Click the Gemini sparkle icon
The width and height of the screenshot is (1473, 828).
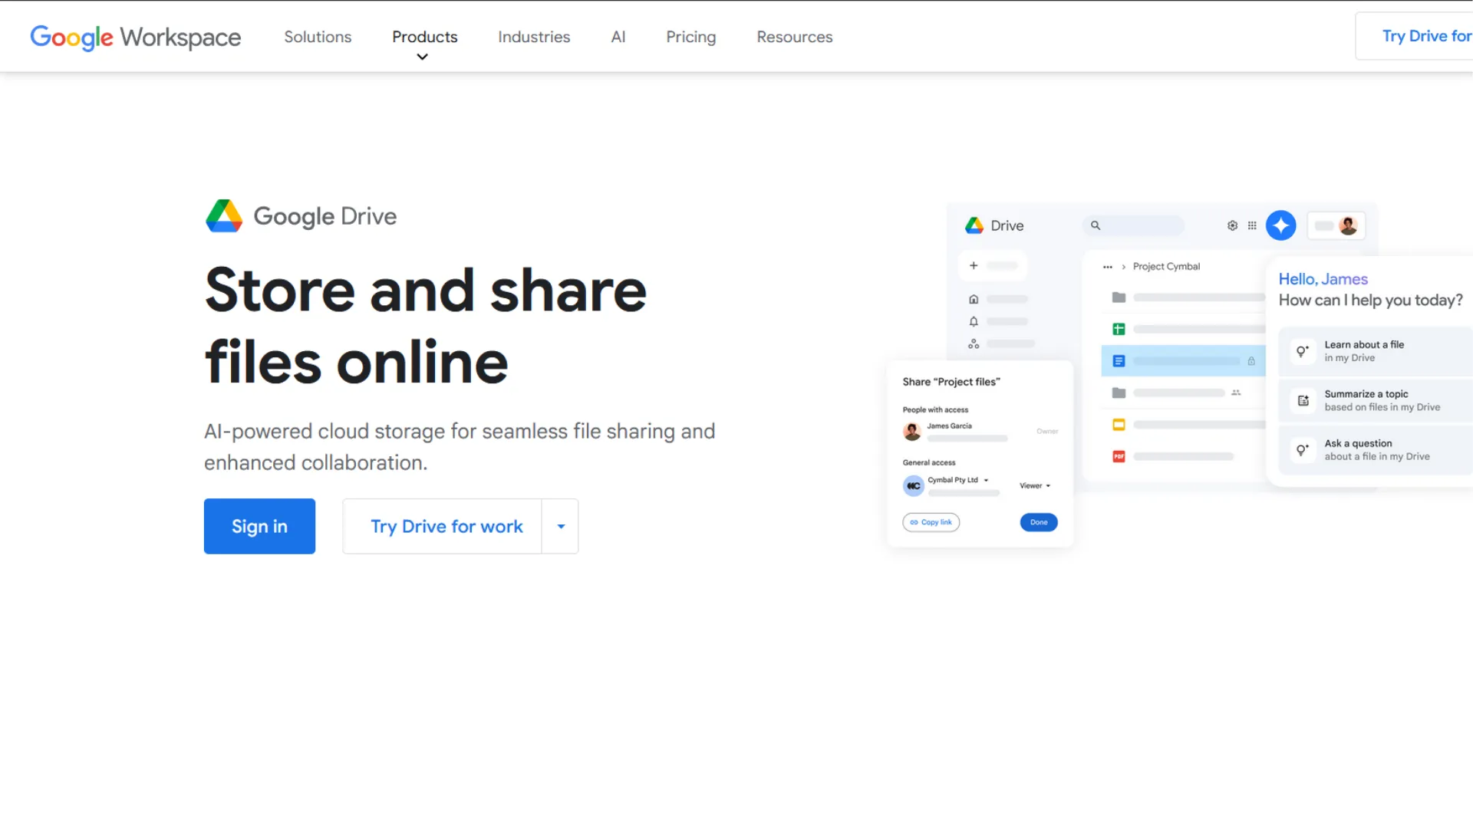point(1281,225)
